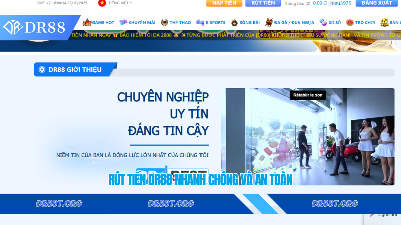Click the Vietnam flag icon
Image resolution: width=401 pixels, height=225 pixels.
coord(102,3)
